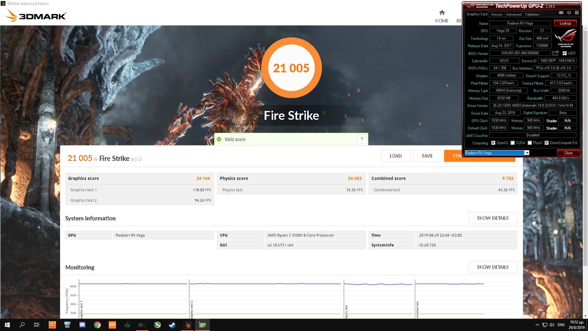Open Google Chrome from the taskbar

tap(97, 325)
